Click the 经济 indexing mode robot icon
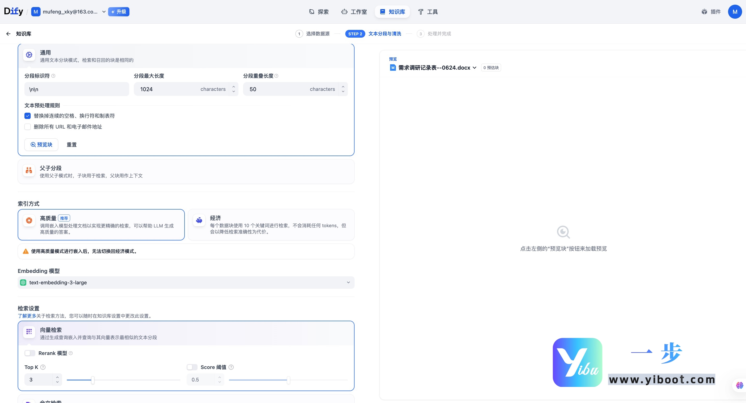746x403 pixels. pos(199,220)
